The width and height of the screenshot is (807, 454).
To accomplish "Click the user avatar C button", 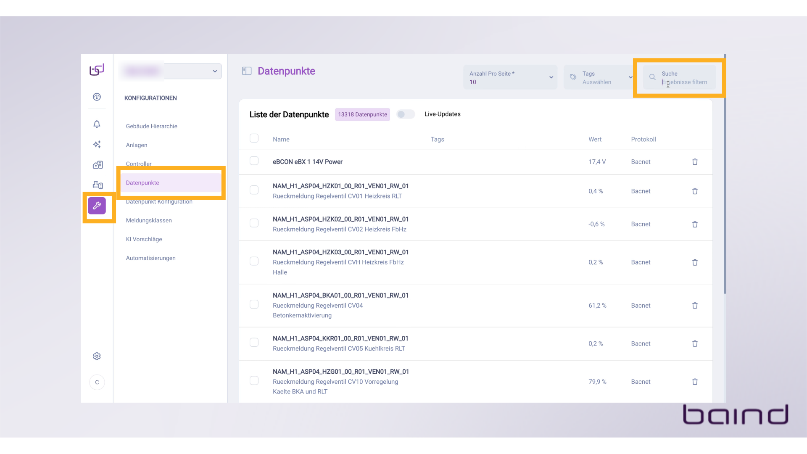I will pos(97,382).
